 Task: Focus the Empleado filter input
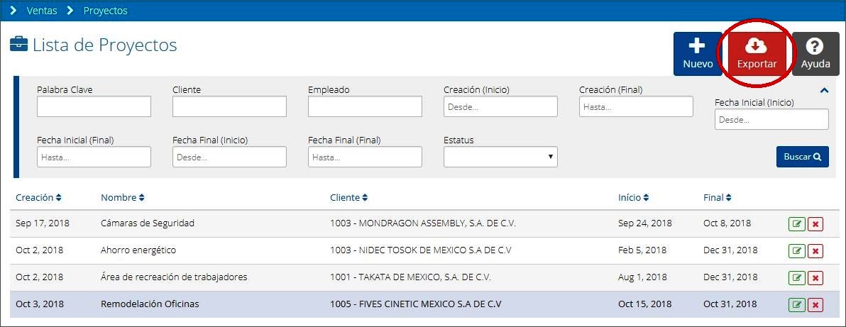(365, 106)
